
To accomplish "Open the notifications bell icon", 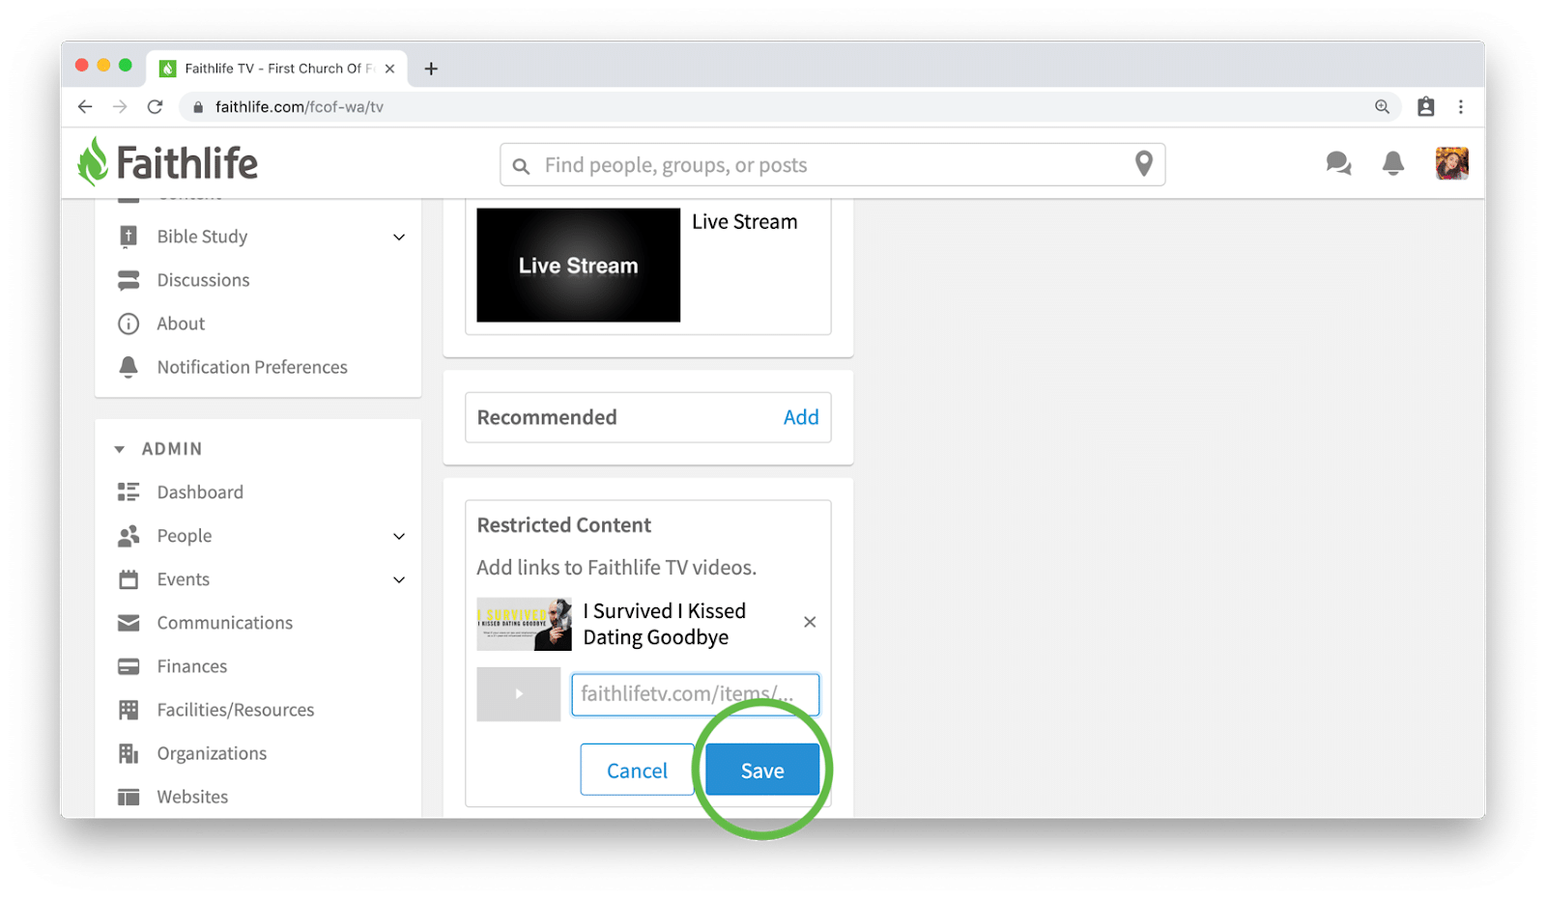I will point(1392,163).
